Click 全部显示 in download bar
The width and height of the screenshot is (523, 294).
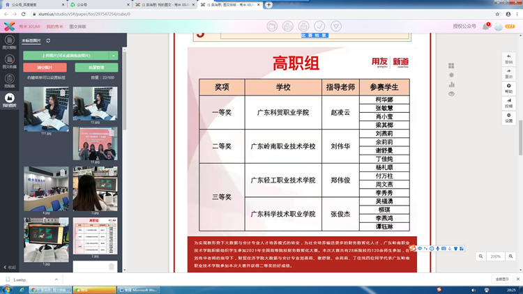(502, 279)
